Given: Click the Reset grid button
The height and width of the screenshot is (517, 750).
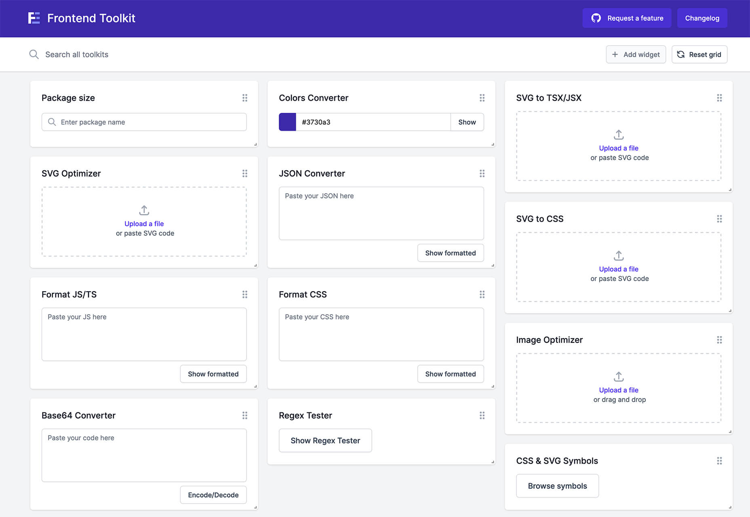Looking at the screenshot, I should [699, 55].
